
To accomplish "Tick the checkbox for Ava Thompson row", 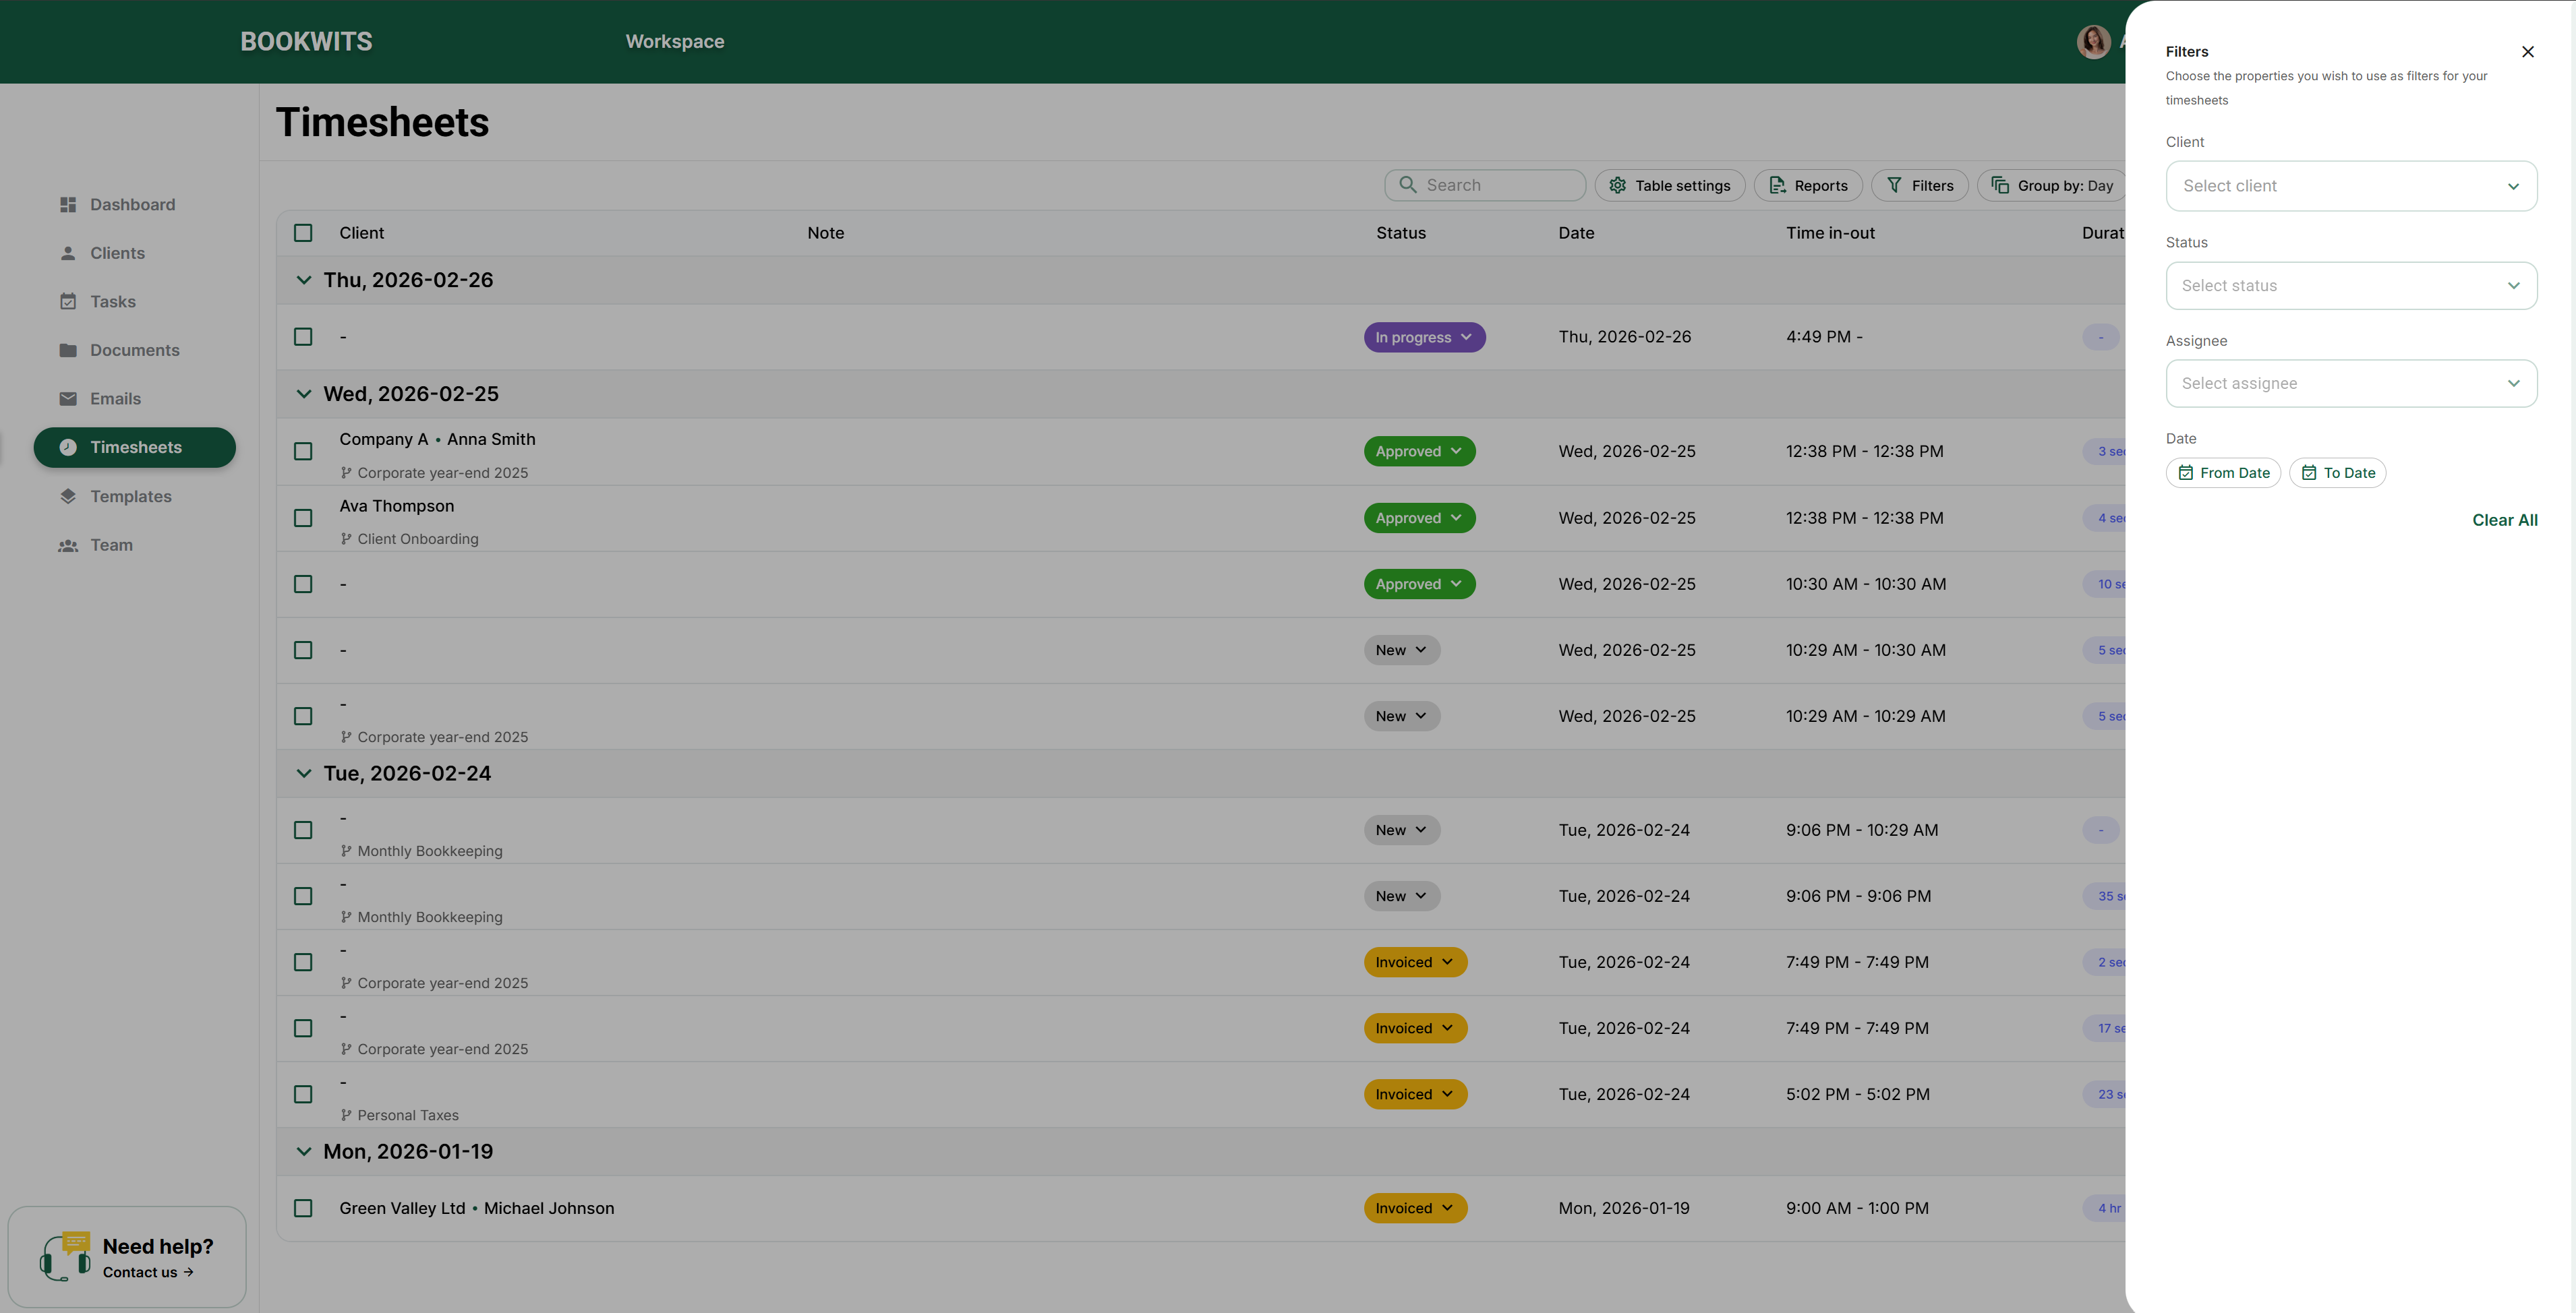I will coord(303,518).
